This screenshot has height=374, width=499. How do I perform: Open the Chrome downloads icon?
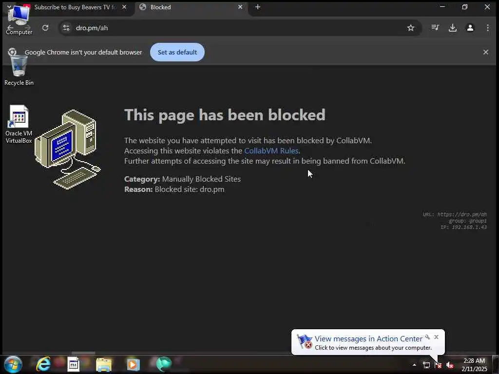453,28
